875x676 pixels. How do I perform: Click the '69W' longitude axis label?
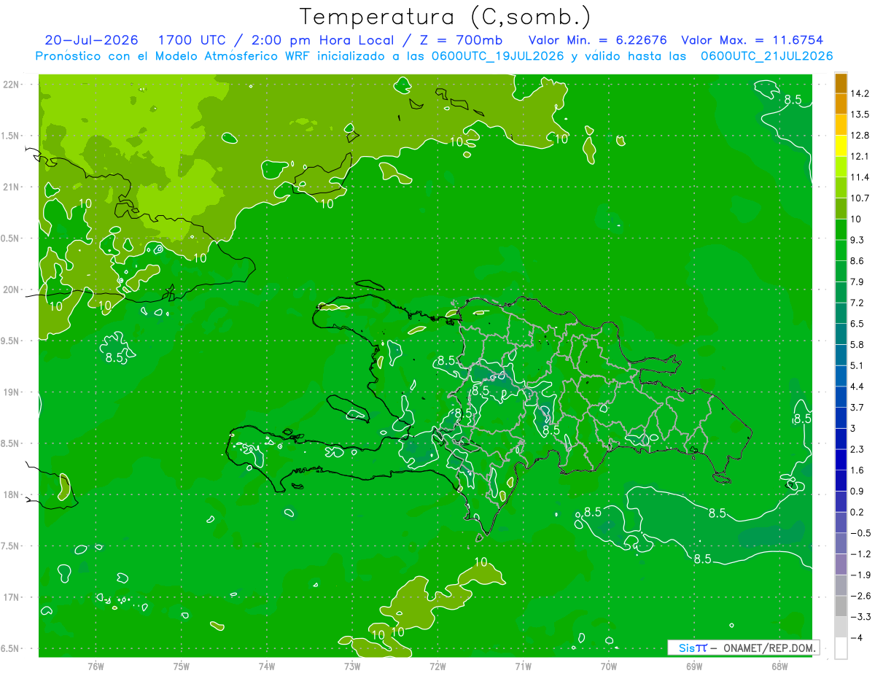pos(694,666)
